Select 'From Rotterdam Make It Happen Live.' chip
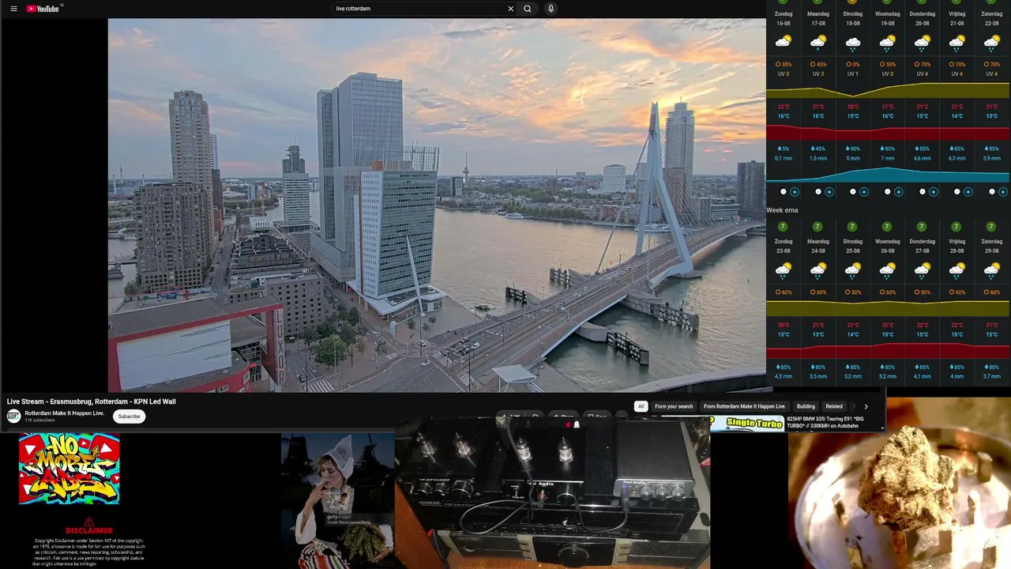Image resolution: width=1011 pixels, height=569 pixels. click(745, 406)
